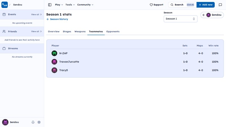Screen dimensions: 226x127
Task: Click N-ZAP player avatar
Action: click(x=54, y=53)
